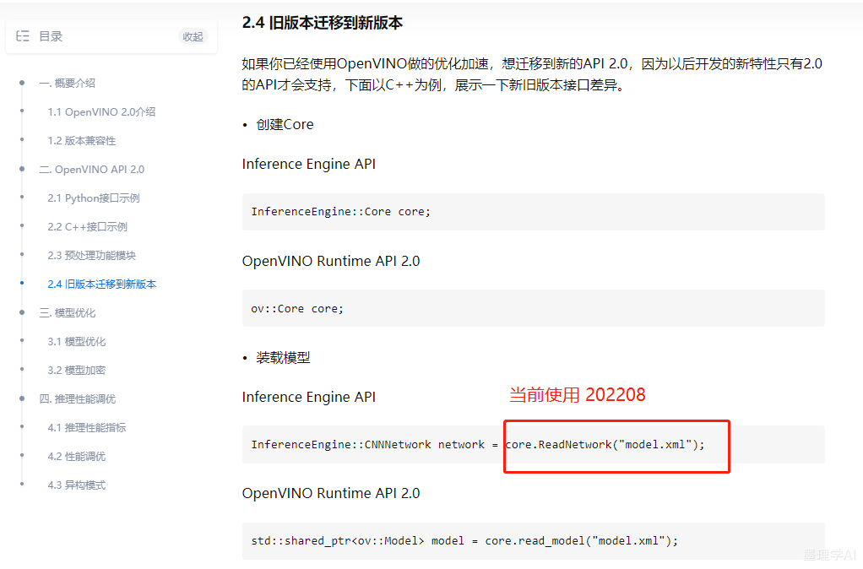863x569 pixels.
Task: Click Inference Engine API subheading under 装载模型
Action: (x=309, y=397)
